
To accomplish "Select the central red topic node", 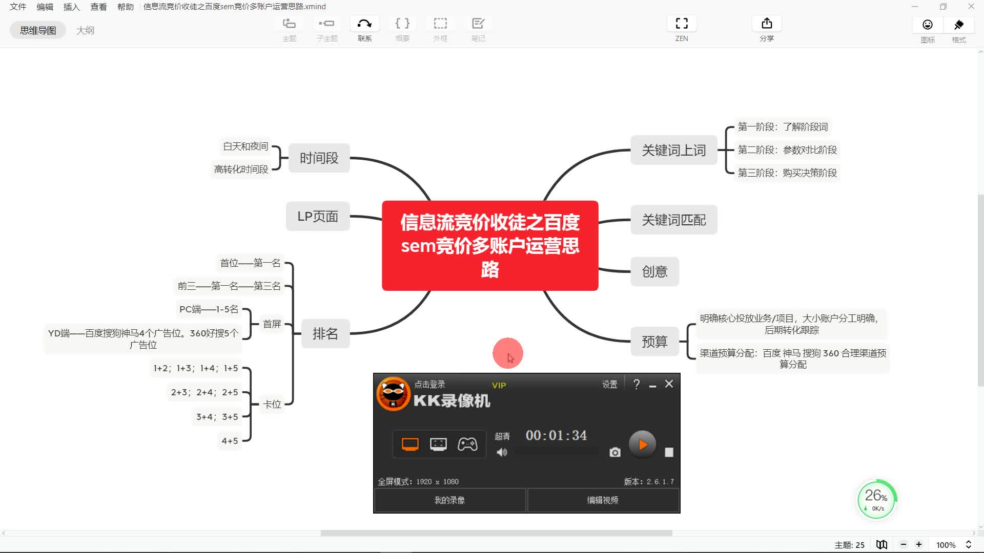I will pyautogui.click(x=490, y=246).
